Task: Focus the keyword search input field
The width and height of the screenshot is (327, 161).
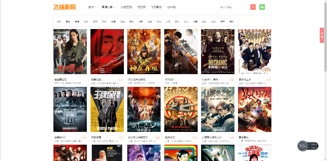Action: pos(235,7)
